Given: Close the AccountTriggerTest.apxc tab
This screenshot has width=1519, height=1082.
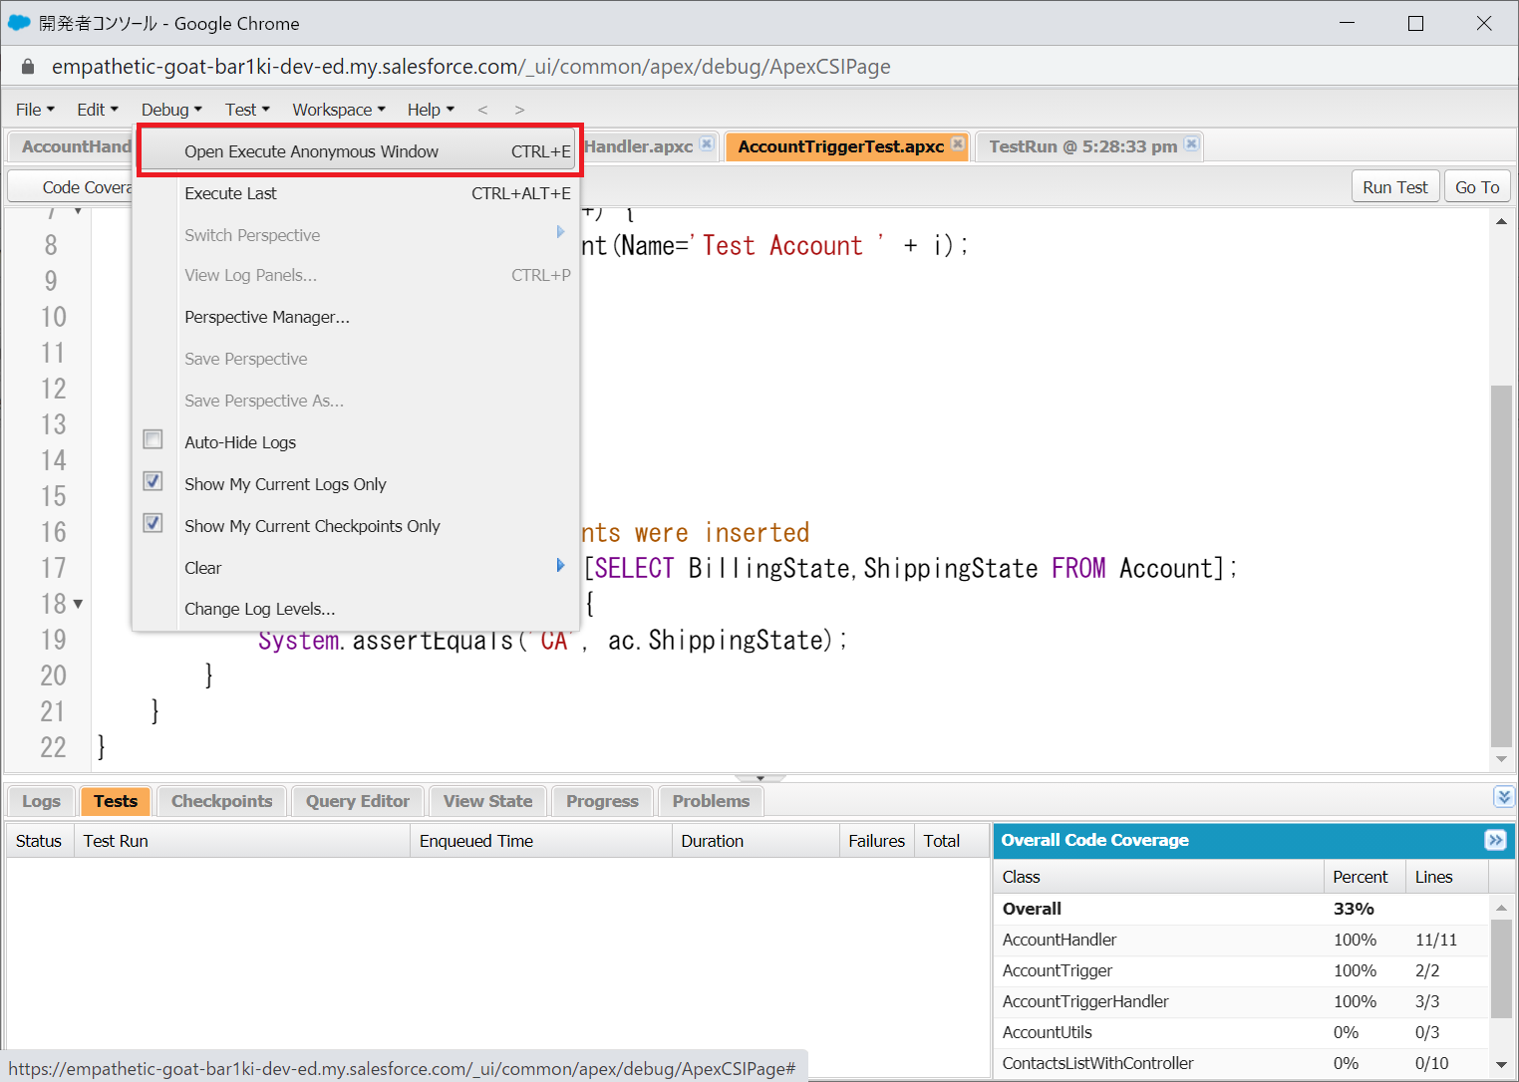Looking at the screenshot, I should click(x=958, y=143).
